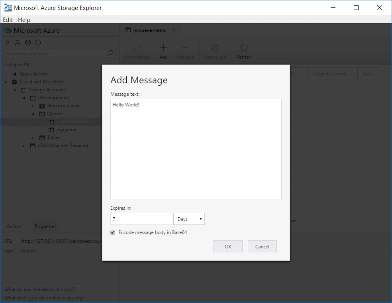Image resolution: width=392 pixels, height=303 pixels.
Task: Collapse the Queues tree node
Action: [x=33, y=114]
